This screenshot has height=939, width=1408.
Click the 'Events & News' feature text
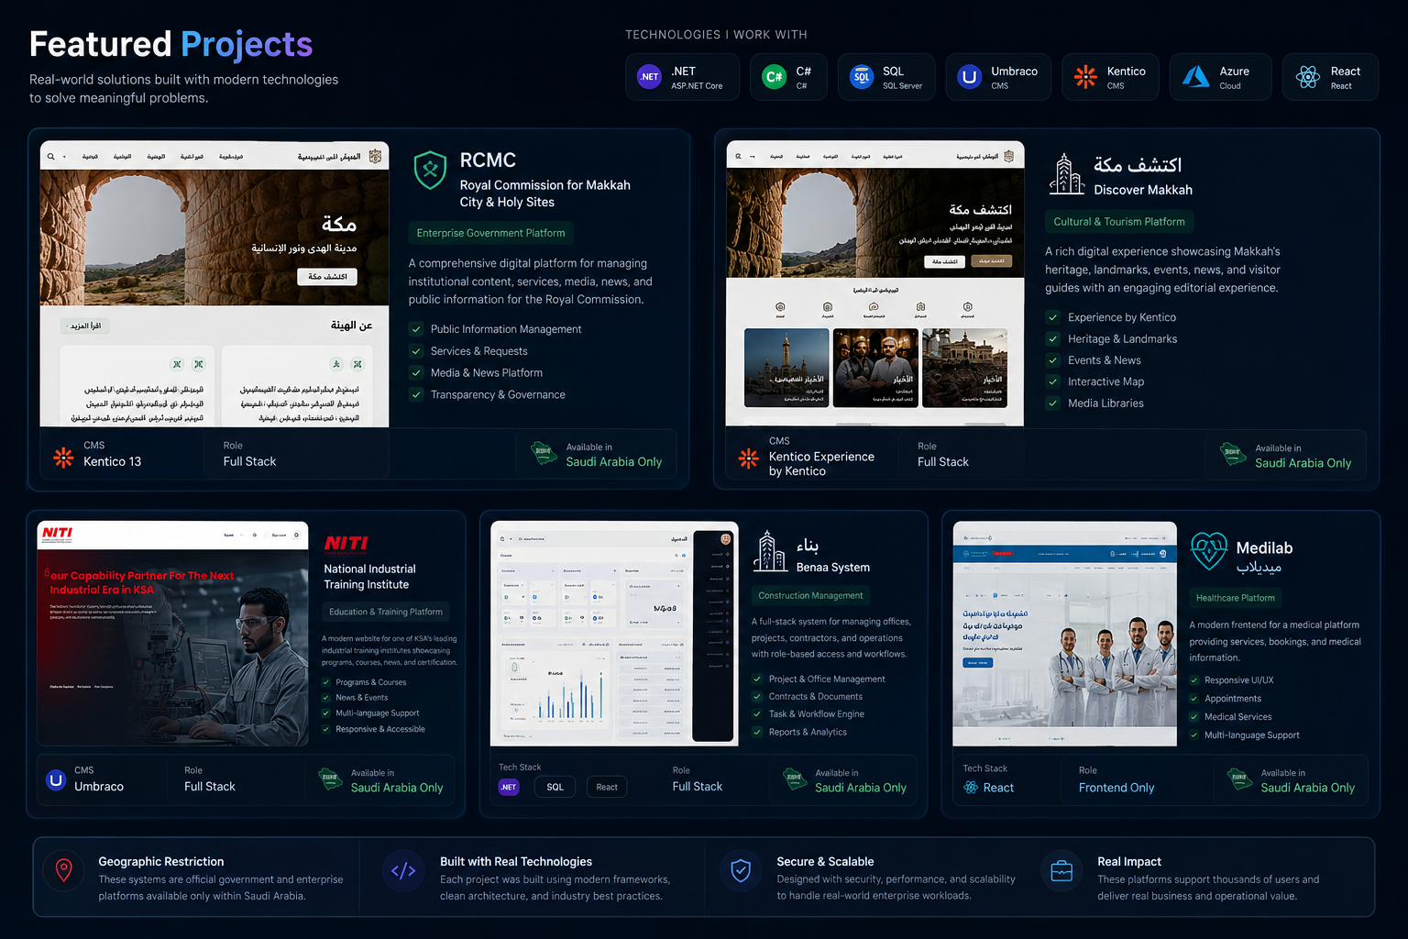coord(1105,360)
